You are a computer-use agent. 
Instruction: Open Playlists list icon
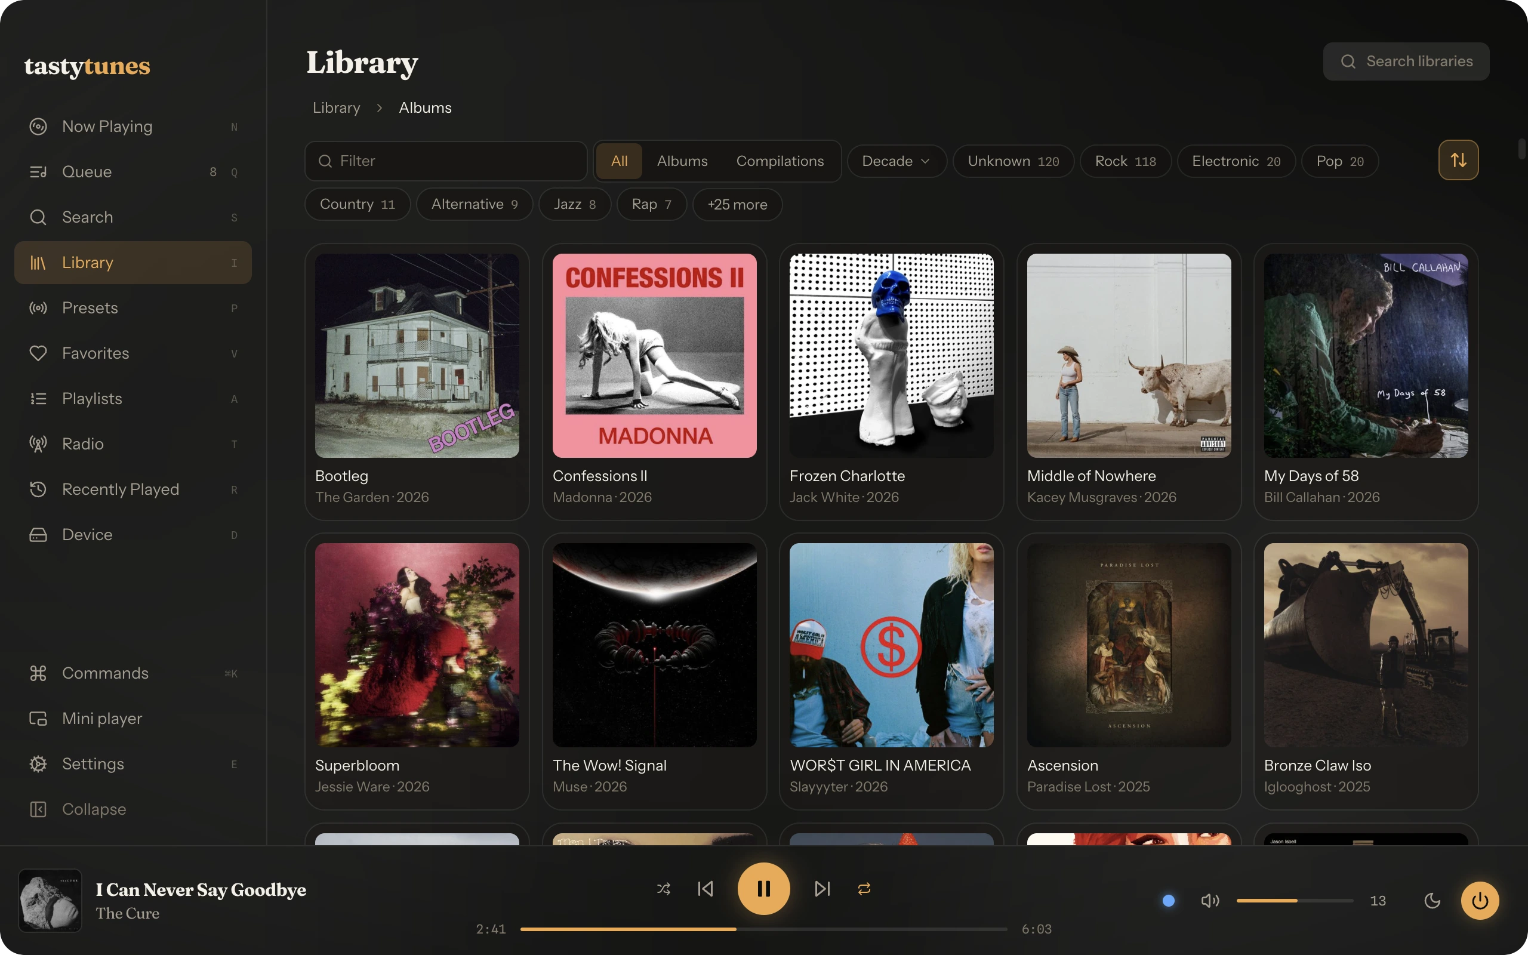38,399
